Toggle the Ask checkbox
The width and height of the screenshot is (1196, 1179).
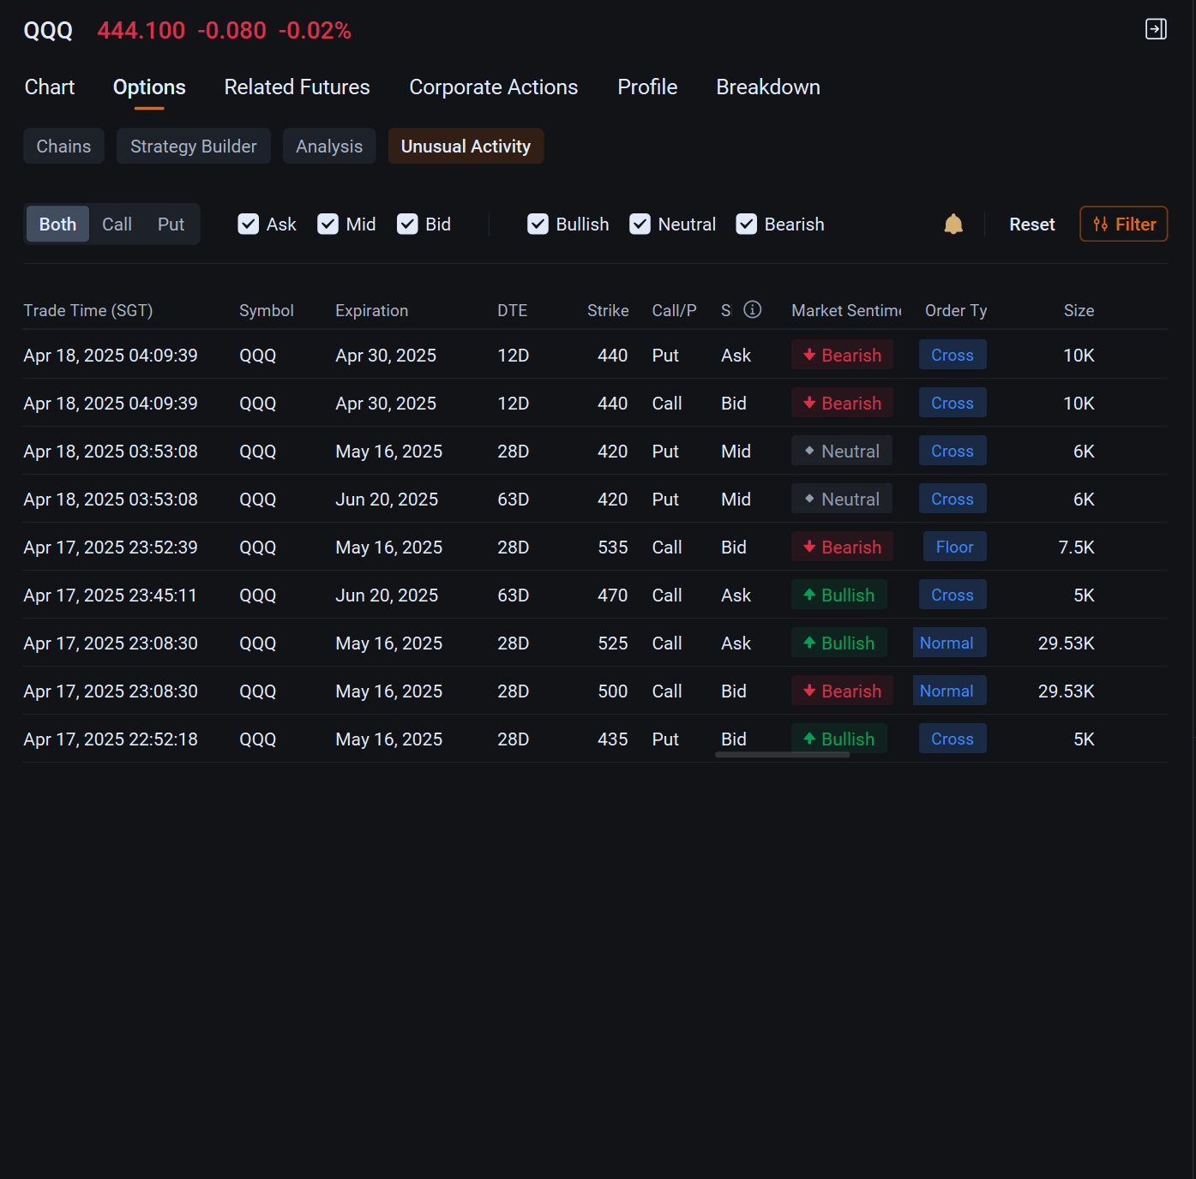pyautogui.click(x=249, y=224)
